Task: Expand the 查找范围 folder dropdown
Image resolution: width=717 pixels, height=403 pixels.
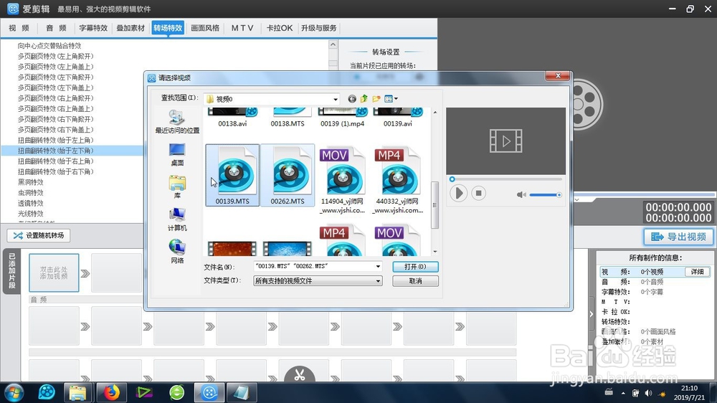Action: [335, 99]
